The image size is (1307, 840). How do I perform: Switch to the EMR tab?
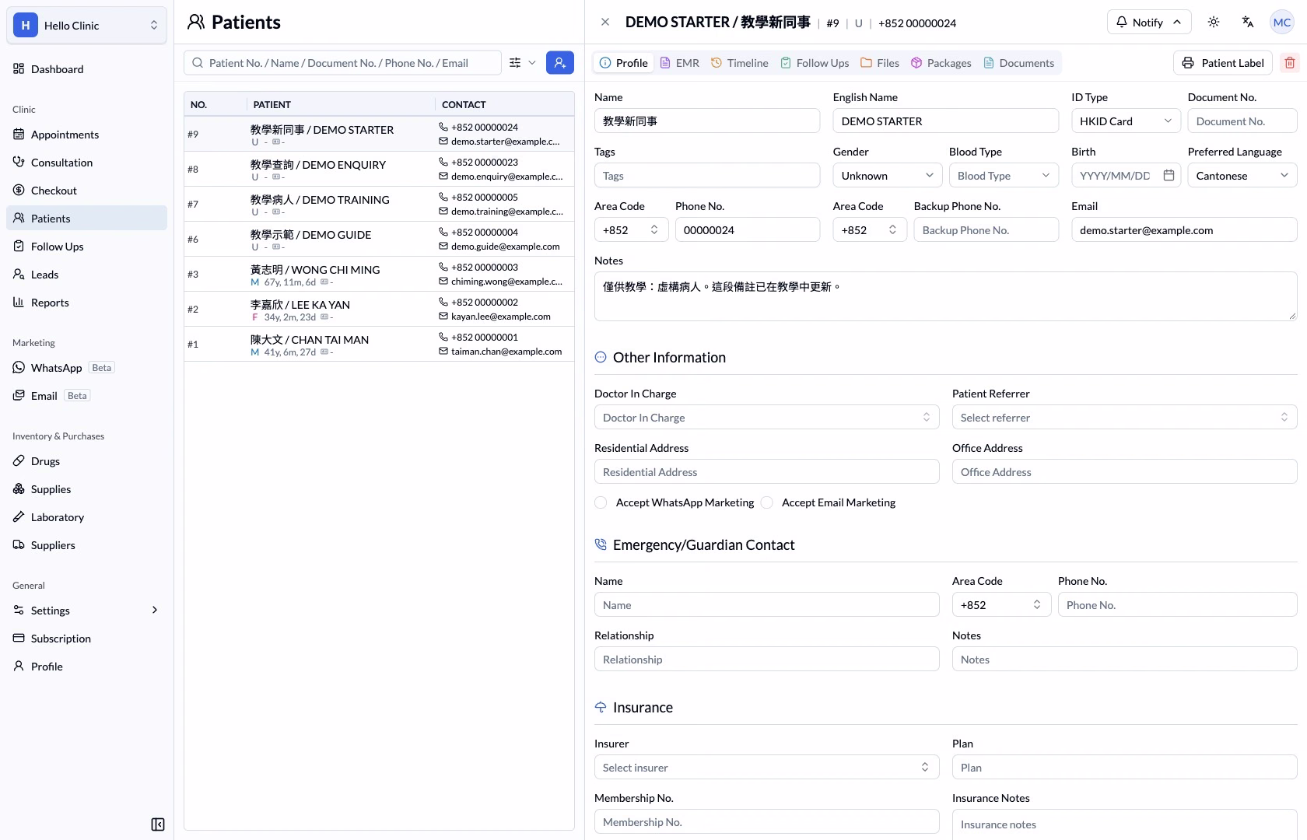680,63
